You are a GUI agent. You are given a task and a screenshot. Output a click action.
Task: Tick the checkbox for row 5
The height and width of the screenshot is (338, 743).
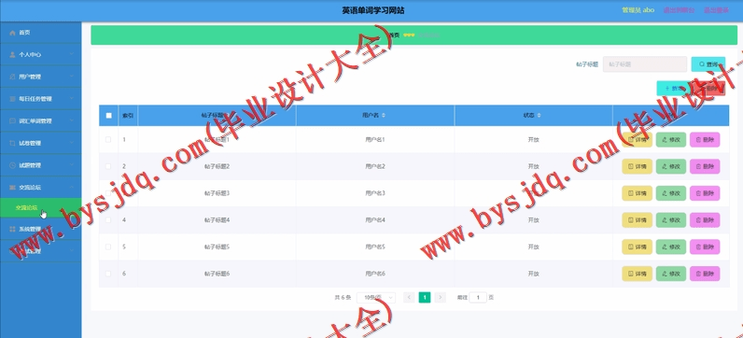click(x=108, y=247)
